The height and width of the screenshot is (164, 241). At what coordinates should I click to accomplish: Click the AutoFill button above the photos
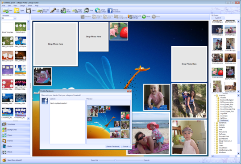click(218, 18)
